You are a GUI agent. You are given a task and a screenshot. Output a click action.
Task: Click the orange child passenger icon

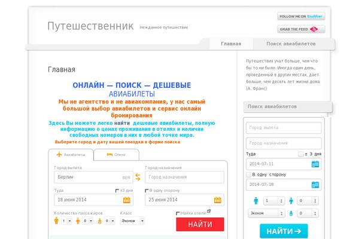tap(78, 220)
